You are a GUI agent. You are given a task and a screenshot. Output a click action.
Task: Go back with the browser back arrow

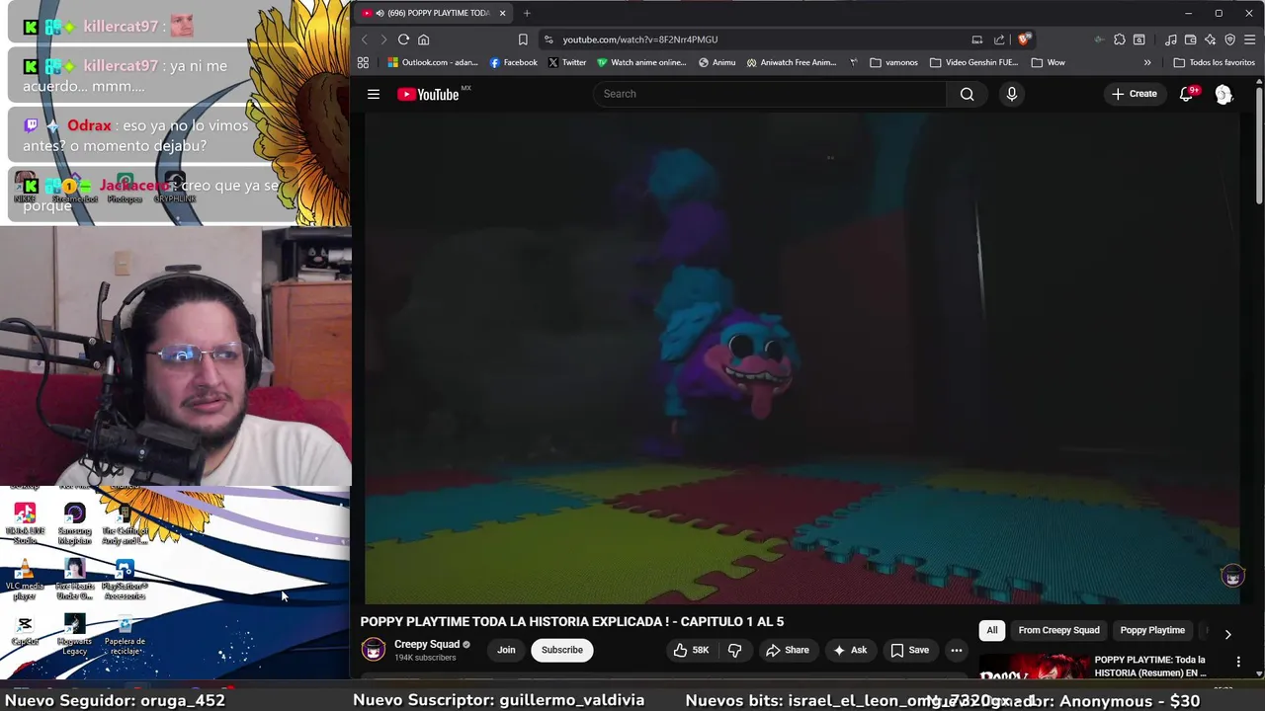pyautogui.click(x=364, y=39)
